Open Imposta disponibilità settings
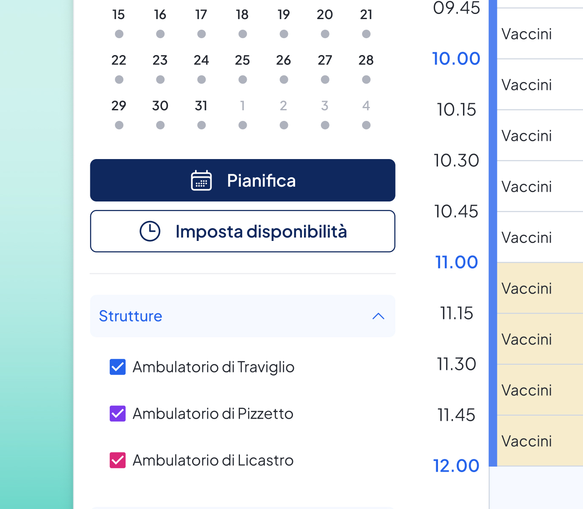 (x=261, y=232)
